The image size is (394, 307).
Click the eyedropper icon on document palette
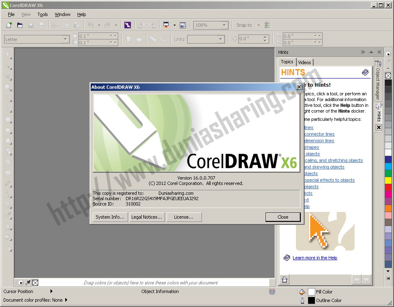tap(28, 283)
